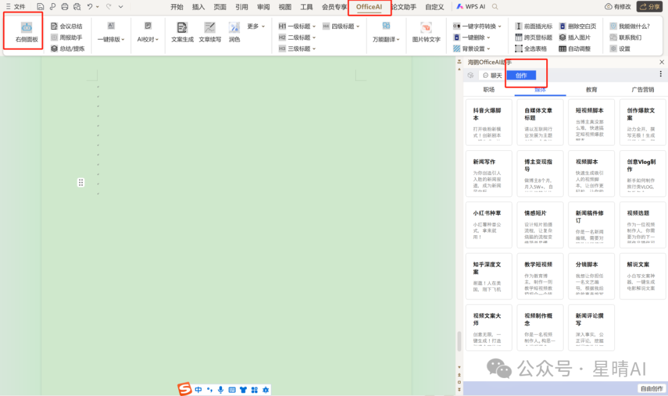
Task: Toggle the Sogou punctuation mode icon
Action: [210, 390]
